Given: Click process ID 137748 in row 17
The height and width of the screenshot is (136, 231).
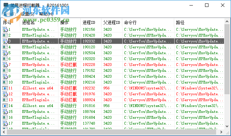Looking at the screenshot, I should pyautogui.click(x=89, y=123).
